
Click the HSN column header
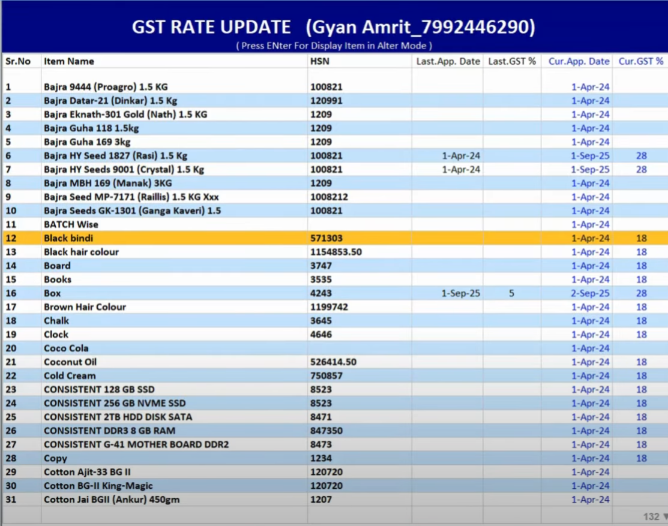[319, 61]
